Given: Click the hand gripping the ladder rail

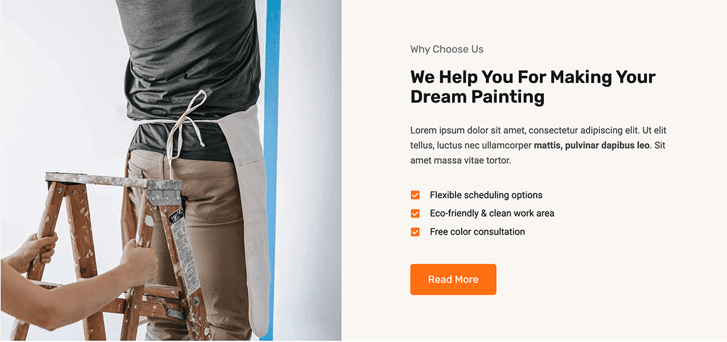Looking at the screenshot, I should (x=138, y=262).
